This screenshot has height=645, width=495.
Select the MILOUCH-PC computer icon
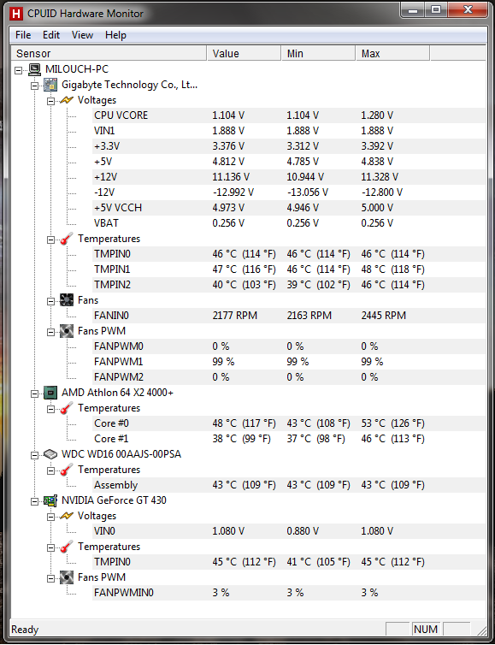click(x=34, y=69)
